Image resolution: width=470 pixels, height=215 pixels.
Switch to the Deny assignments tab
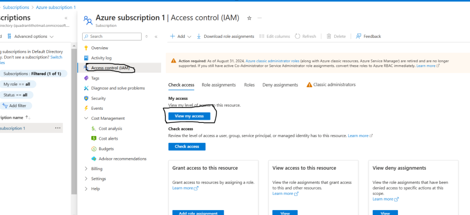coord(280,85)
